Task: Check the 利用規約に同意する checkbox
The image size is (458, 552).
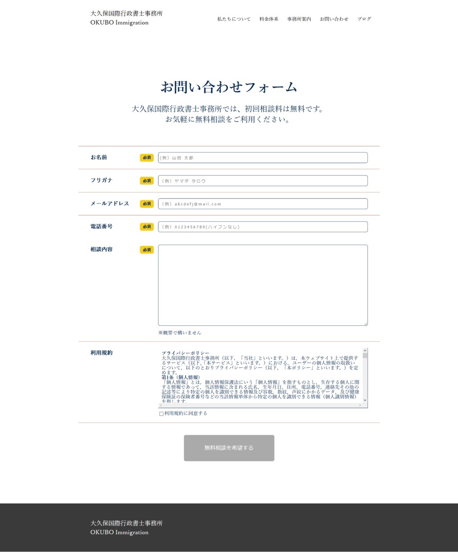Action: tap(161, 414)
